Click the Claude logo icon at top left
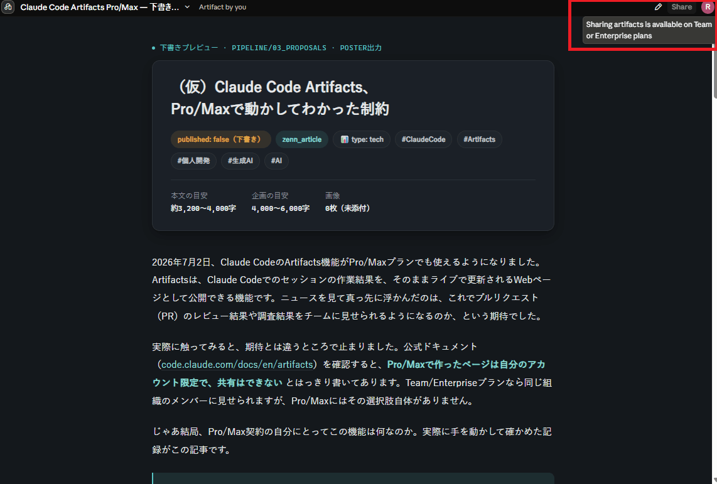 click(x=8, y=7)
